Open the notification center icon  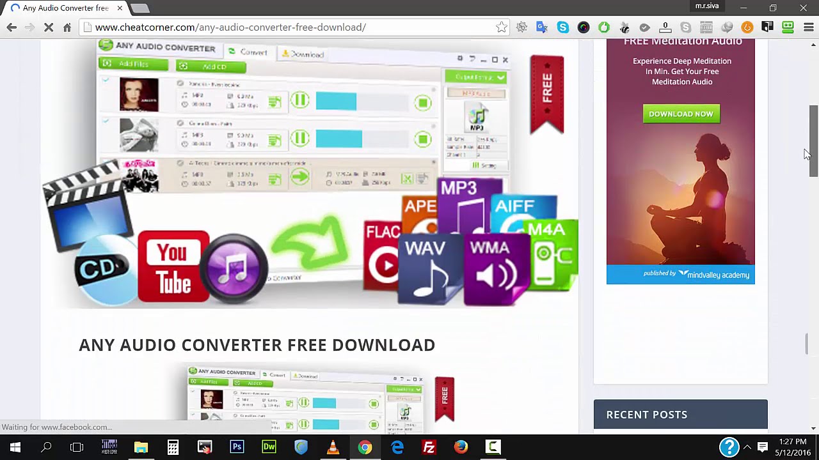[763, 447]
